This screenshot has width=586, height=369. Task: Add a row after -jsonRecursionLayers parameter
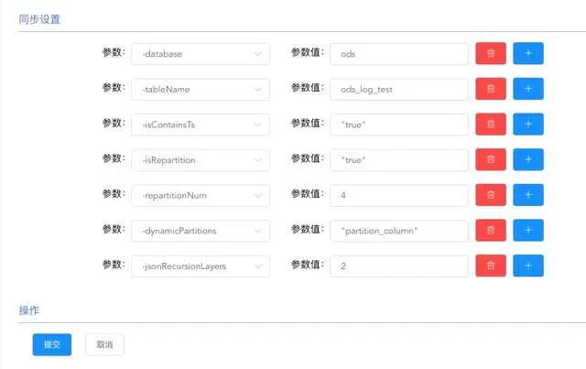click(528, 266)
